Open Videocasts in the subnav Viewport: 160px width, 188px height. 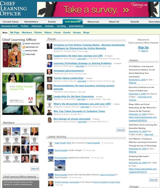(x=37, y=26)
